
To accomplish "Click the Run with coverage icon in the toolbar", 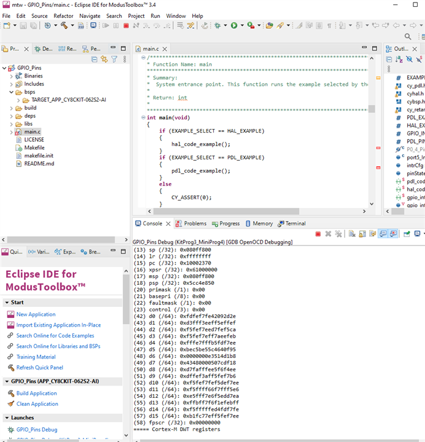I will point(251,26).
